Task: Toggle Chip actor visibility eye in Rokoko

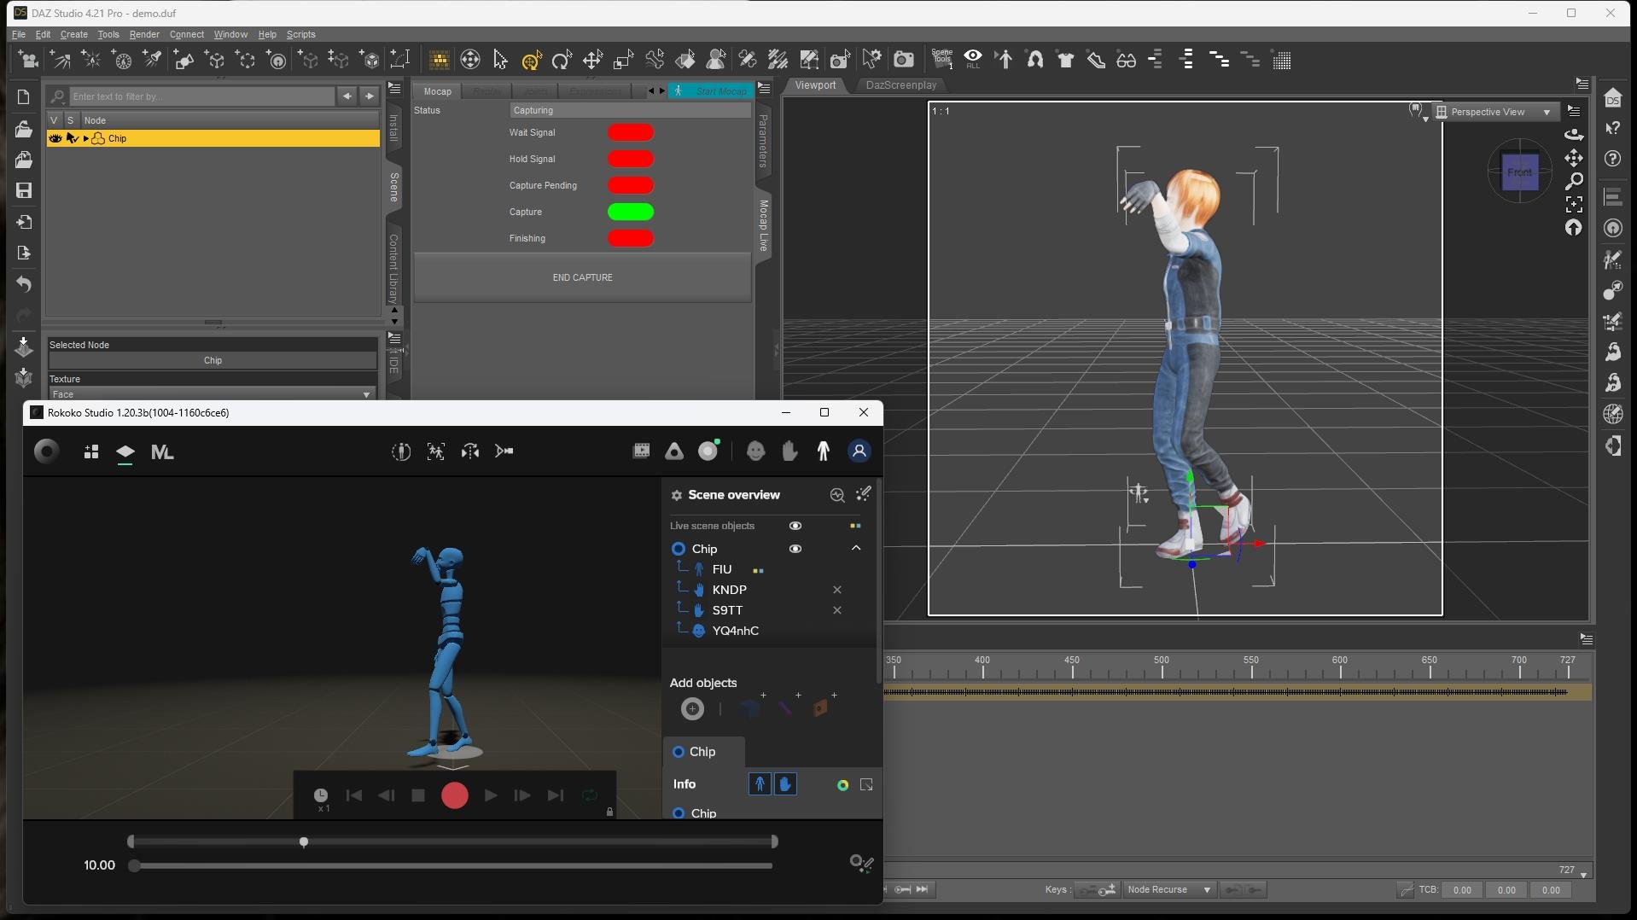Action: click(795, 549)
